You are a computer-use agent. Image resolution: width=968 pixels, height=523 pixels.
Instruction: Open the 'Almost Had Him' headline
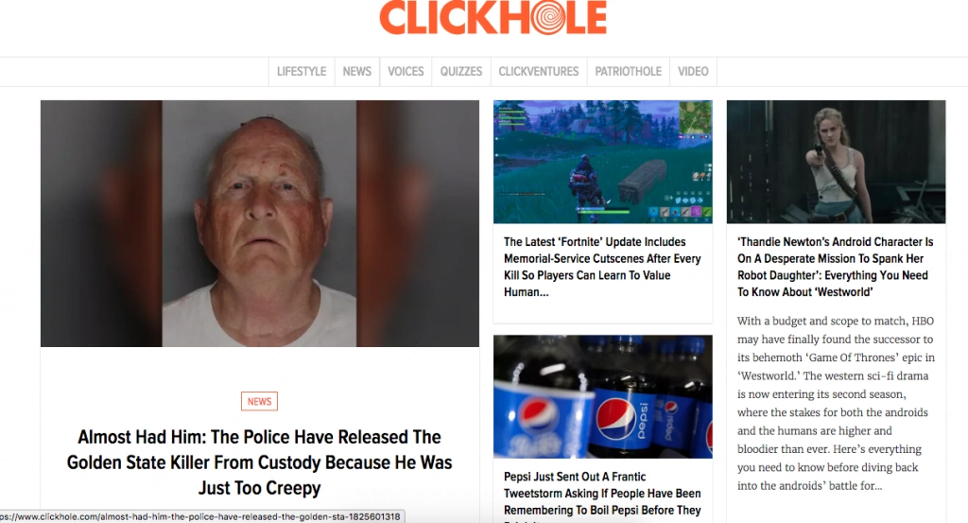(x=259, y=462)
